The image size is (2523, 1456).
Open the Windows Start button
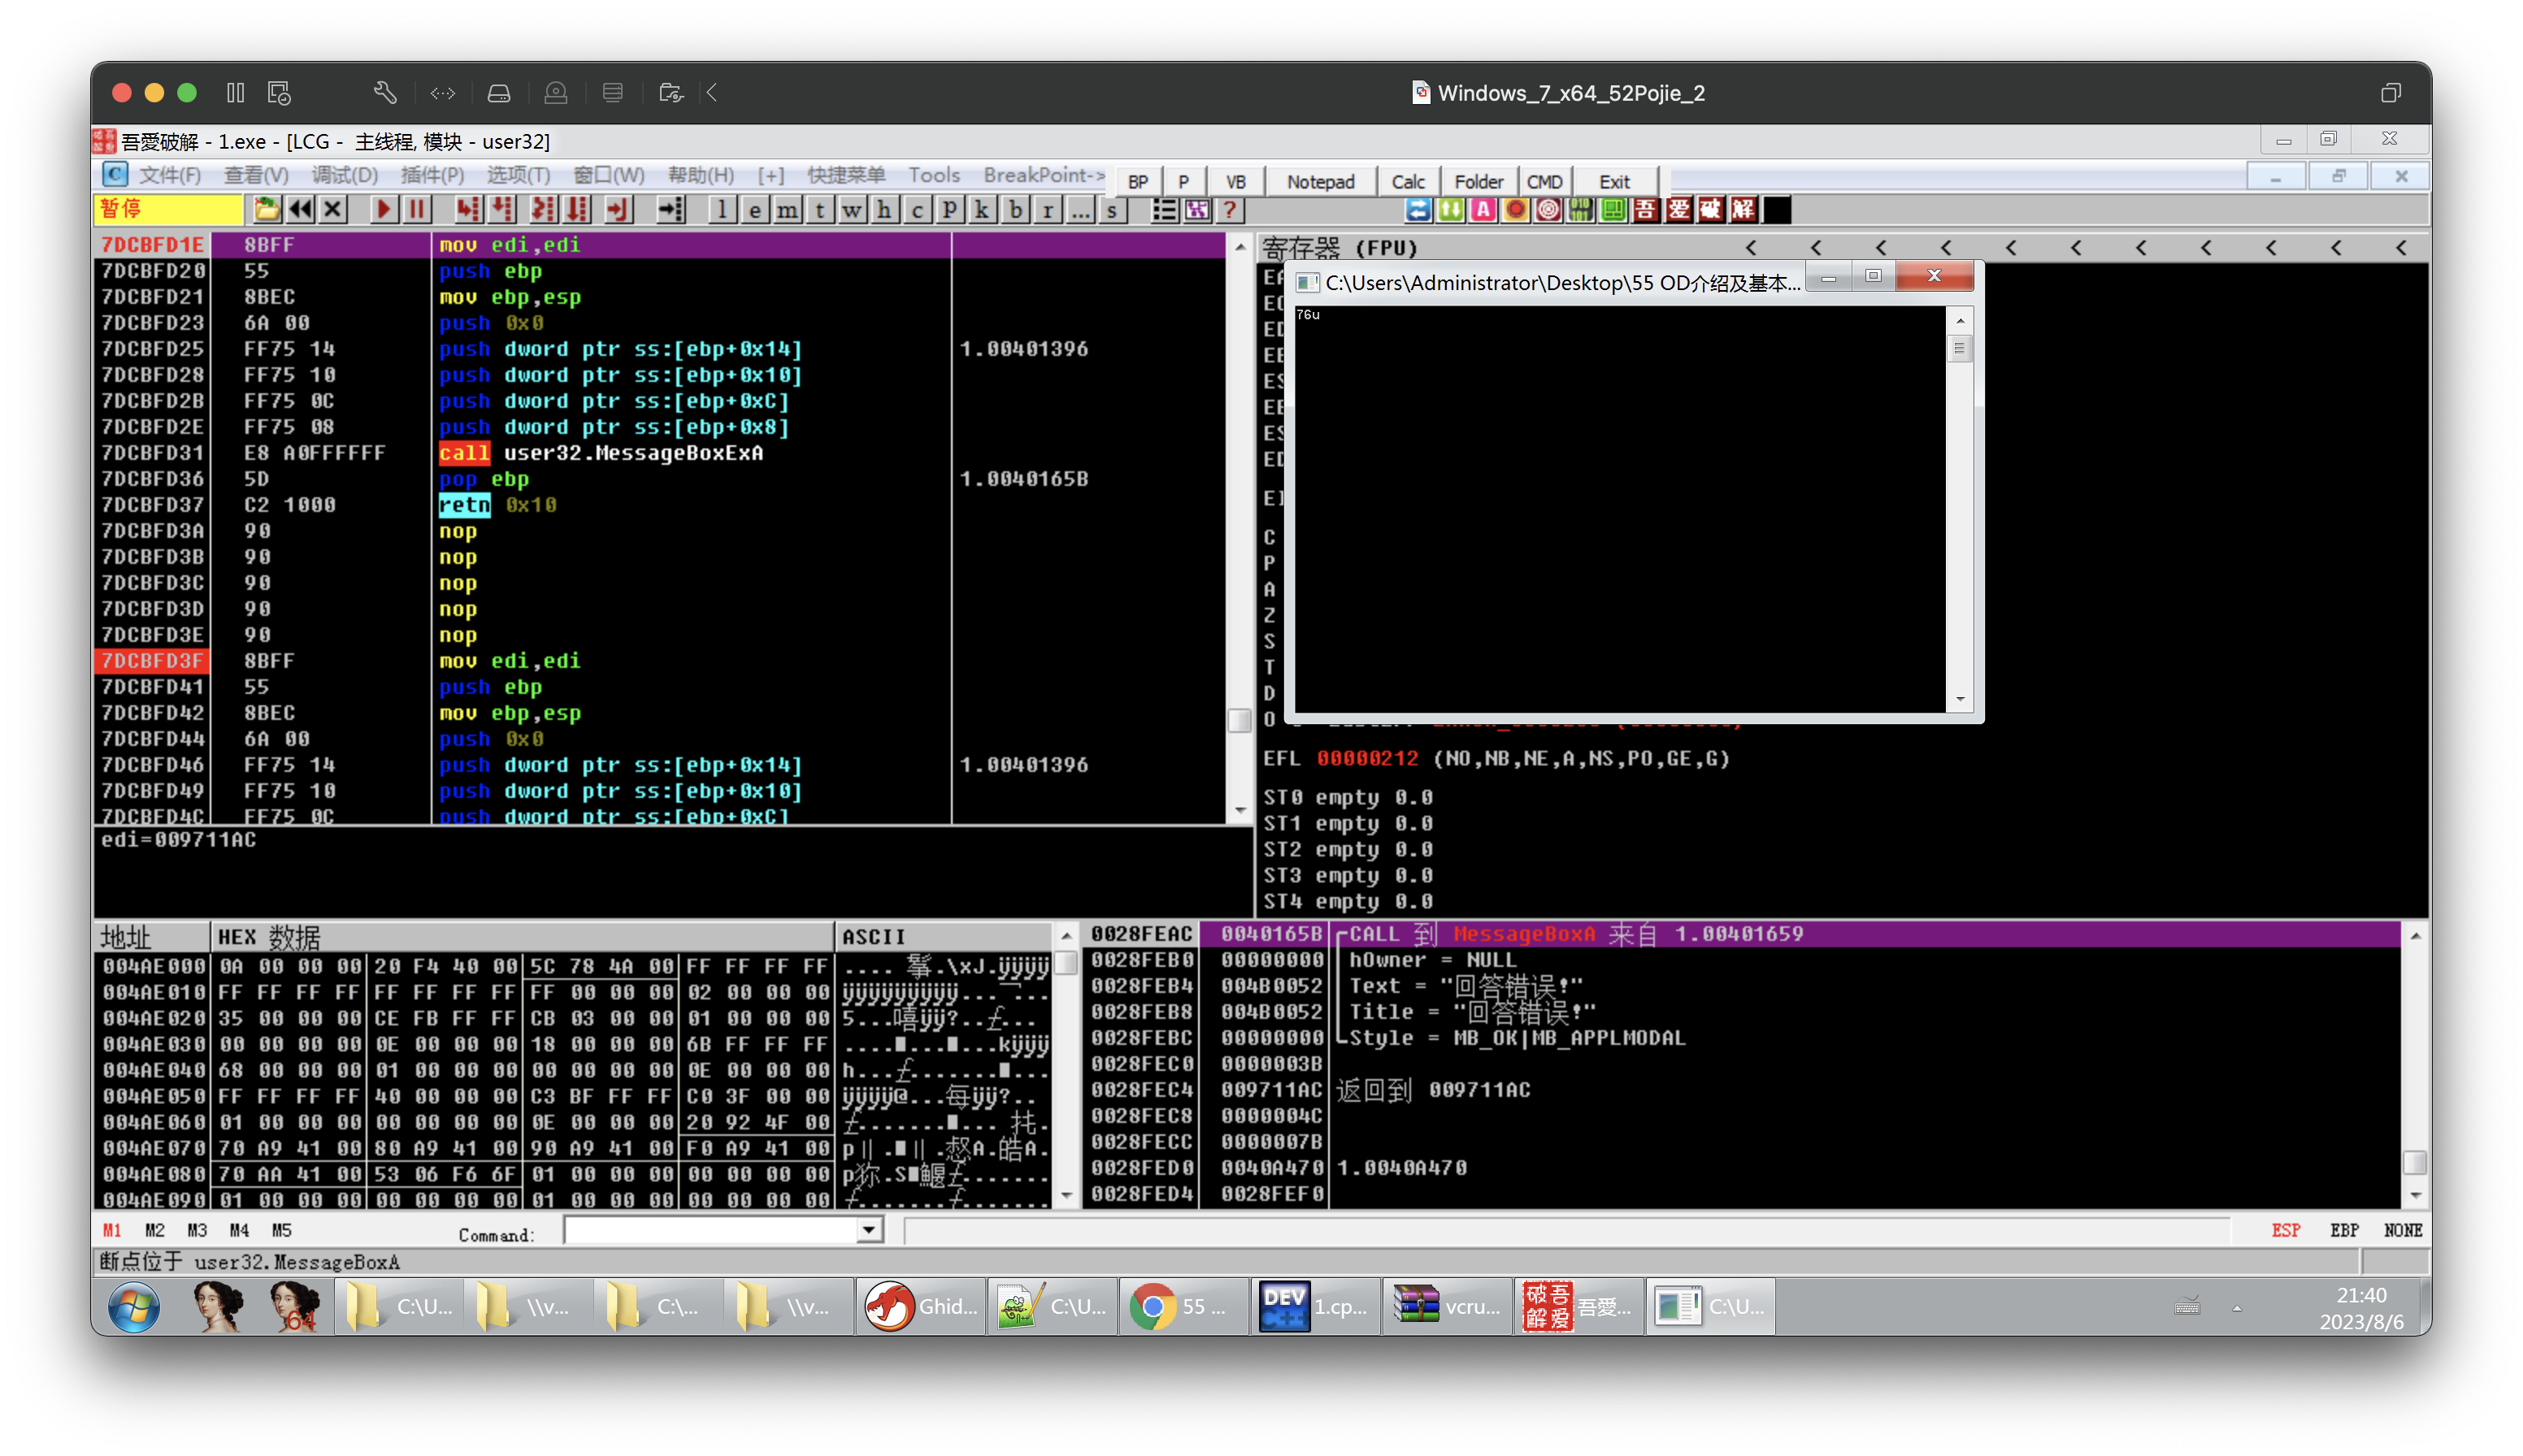point(133,1306)
